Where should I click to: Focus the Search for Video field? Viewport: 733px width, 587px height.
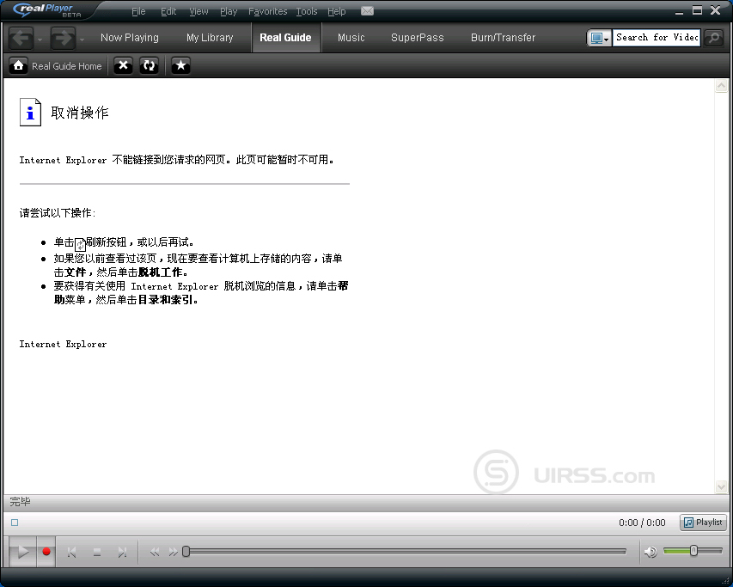tap(657, 38)
